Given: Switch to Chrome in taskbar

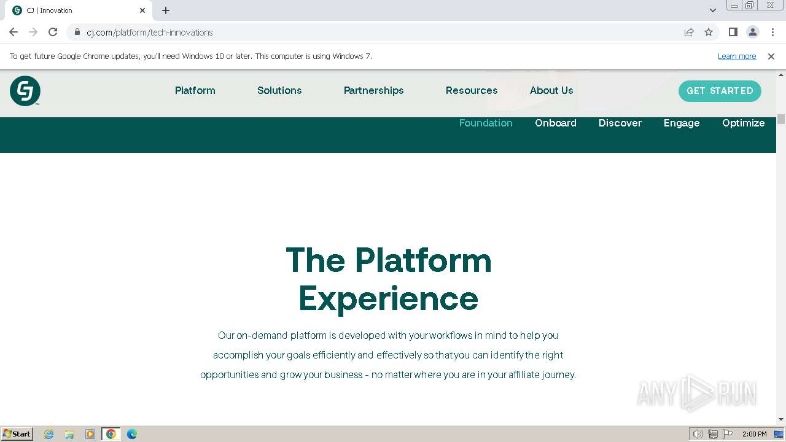Looking at the screenshot, I should 111,434.
